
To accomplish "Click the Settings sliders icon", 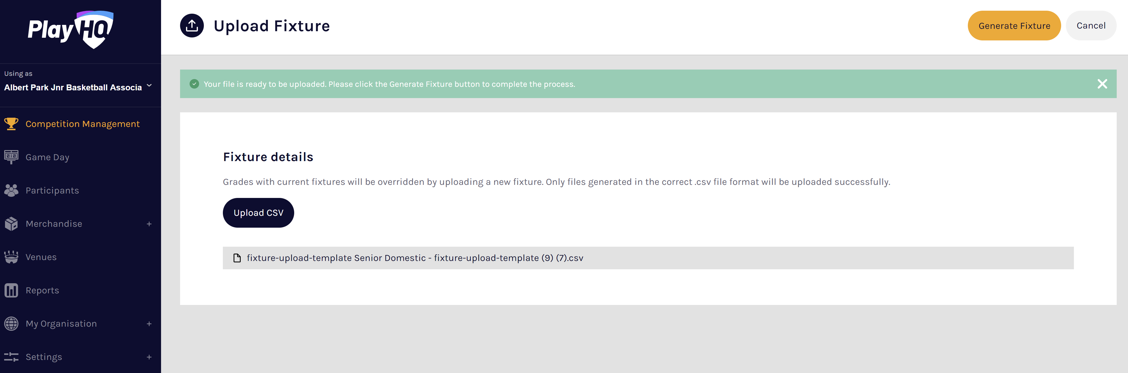I will pos(11,357).
